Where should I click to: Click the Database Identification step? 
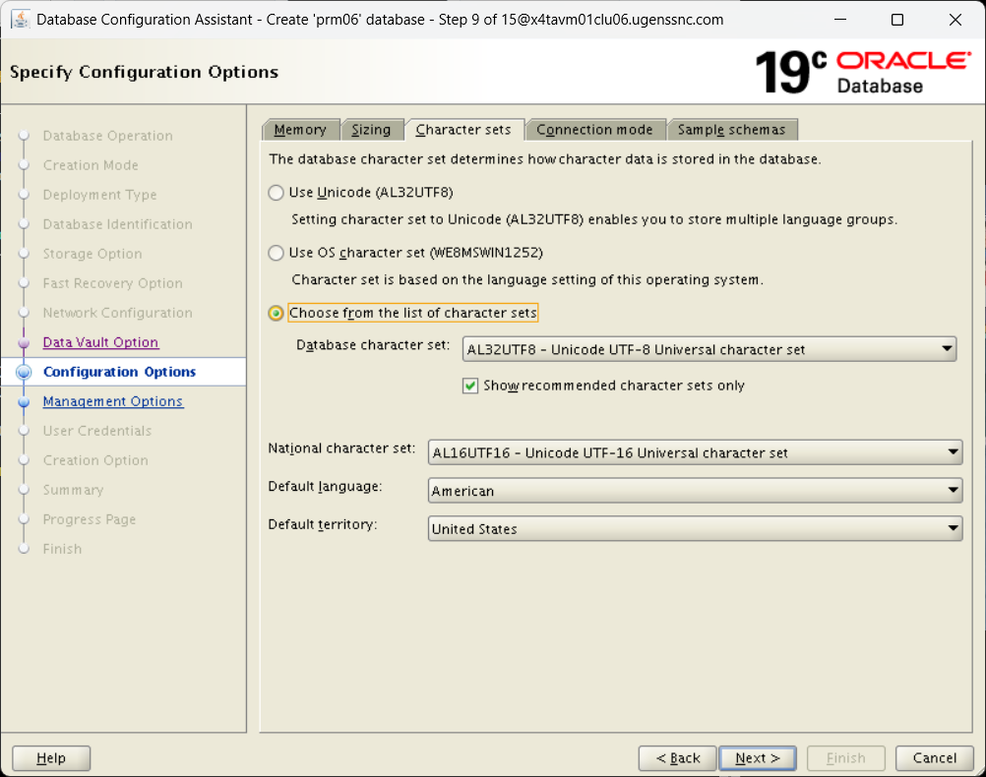[x=117, y=224]
